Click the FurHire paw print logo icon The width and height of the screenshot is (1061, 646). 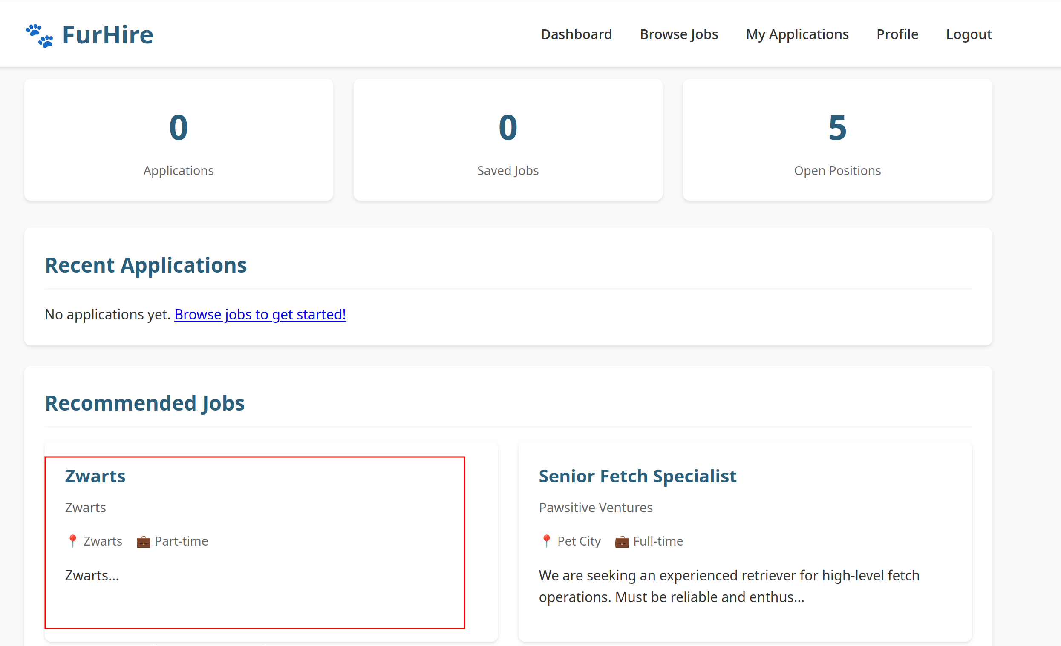pyautogui.click(x=40, y=35)
